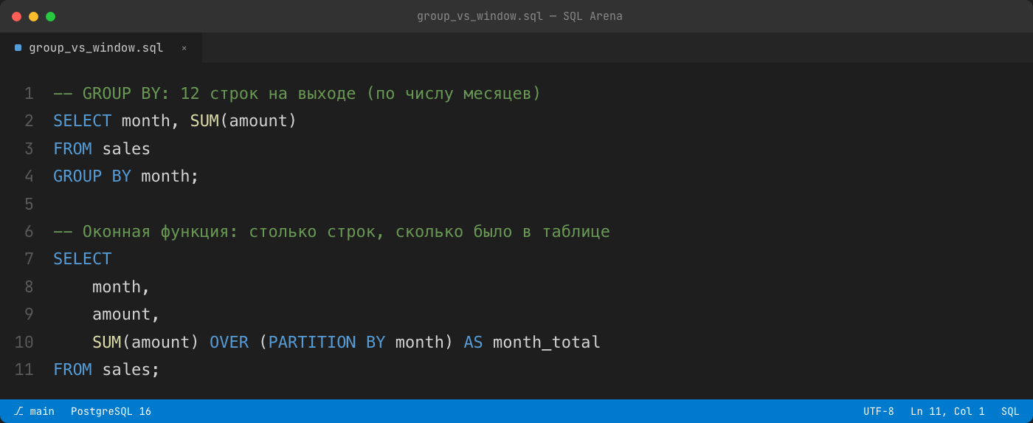Open the UTF-8 encoding selector

(x=878, y=411)
